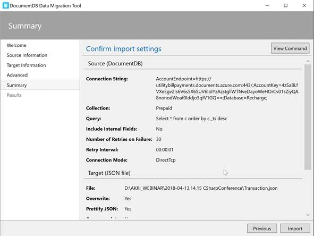The image size is (314, 236).
Task: Click the Import button
Action: click(x=295, y=229)
